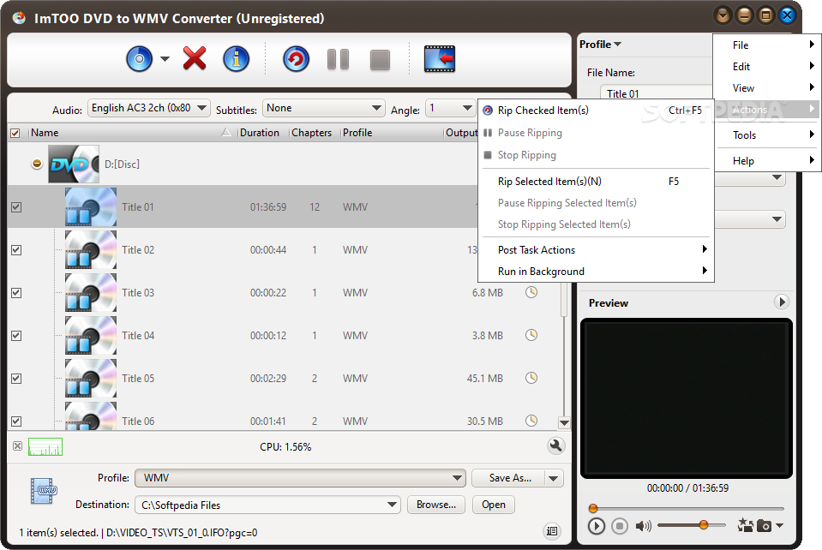Open the snapshot options dropdown arrow

tap(779, 525)
